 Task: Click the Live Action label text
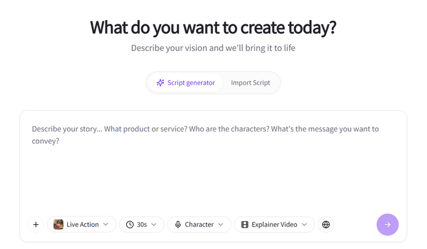[82, 225]
